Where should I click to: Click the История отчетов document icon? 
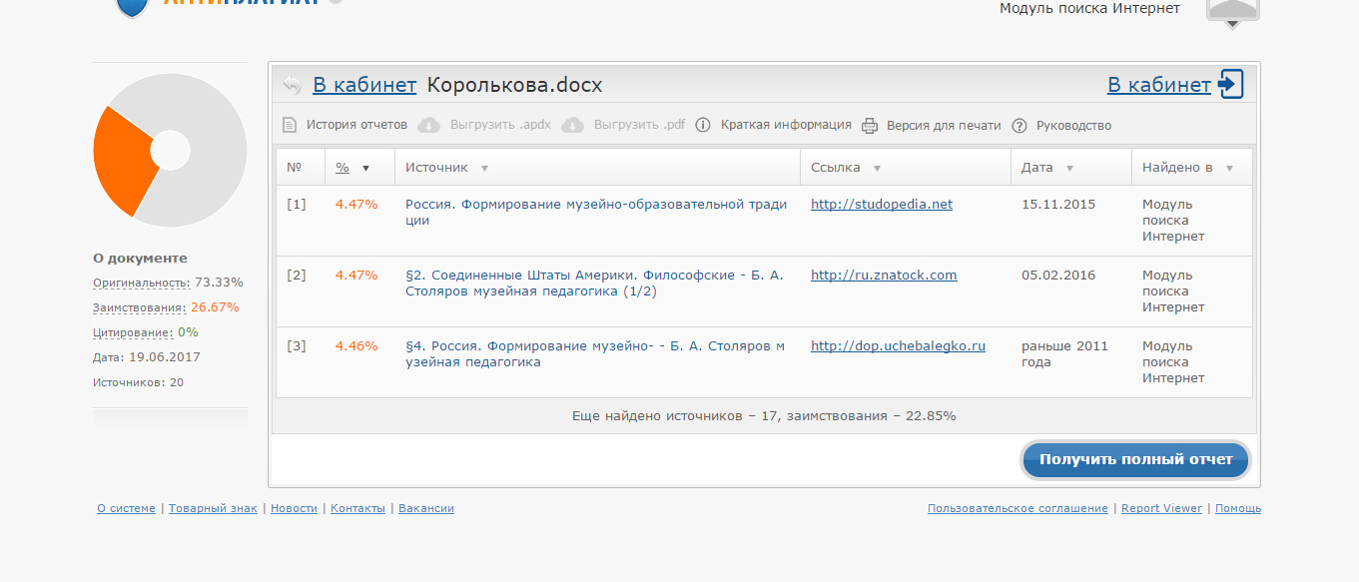point(290,126)
